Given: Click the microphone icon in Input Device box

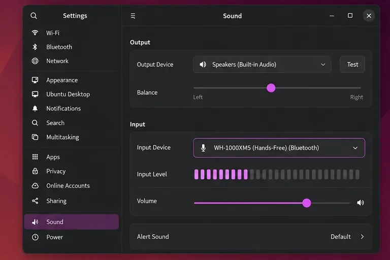Looking at the screenshot, I should (x=203, y=148).
